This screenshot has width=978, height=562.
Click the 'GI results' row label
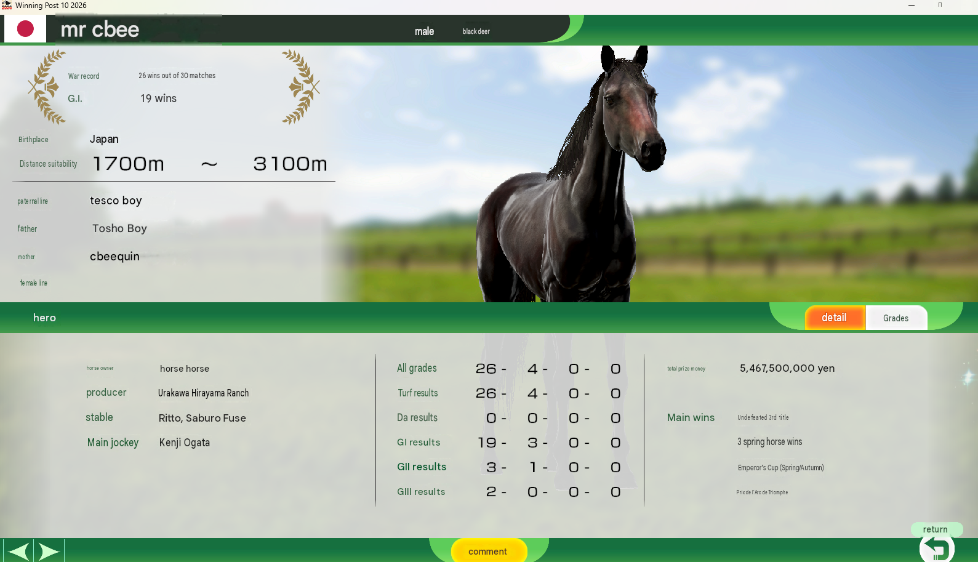[x=419, y=442]
